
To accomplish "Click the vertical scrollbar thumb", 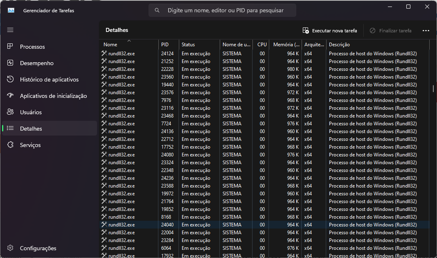I will [433, 89].
